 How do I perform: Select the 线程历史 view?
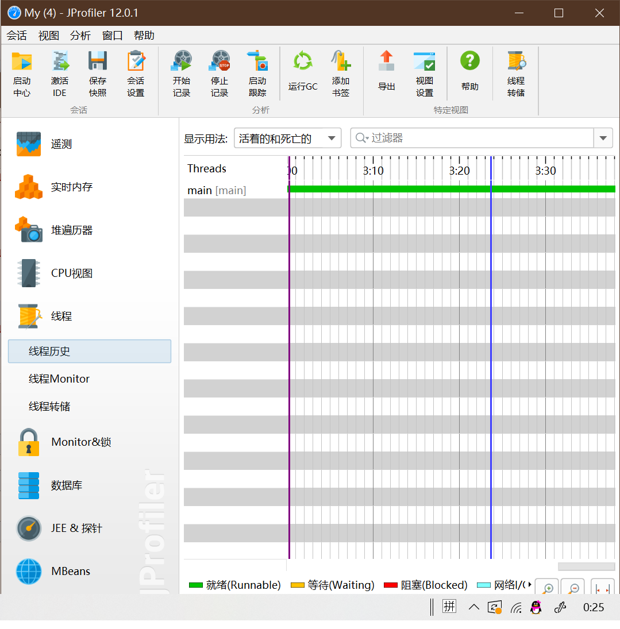tap(90, 352)
